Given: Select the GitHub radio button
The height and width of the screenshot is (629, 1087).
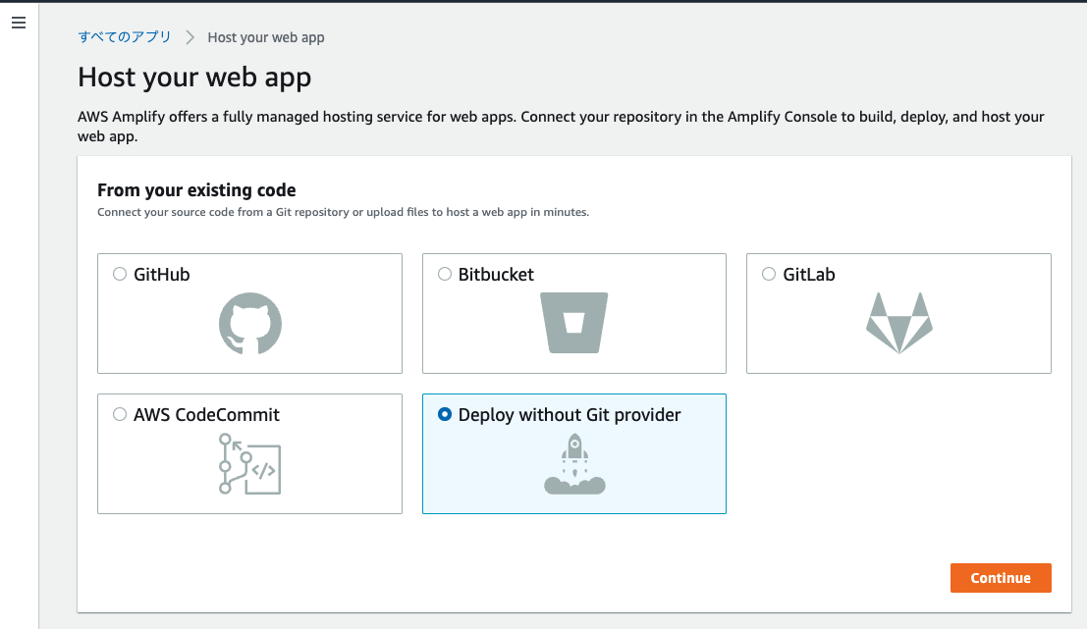Looking at the screenshot, I should [x=120, y=274].
